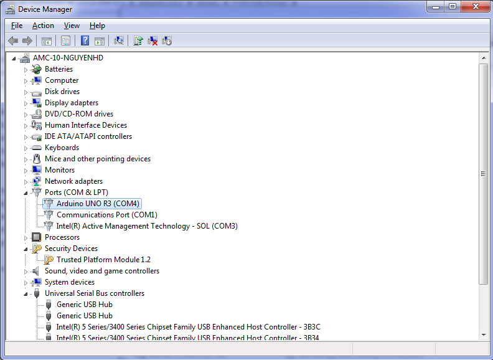This screenshot has width=493, height=360.
Task: Select Communications Port (COM1)
Action: 107,215
